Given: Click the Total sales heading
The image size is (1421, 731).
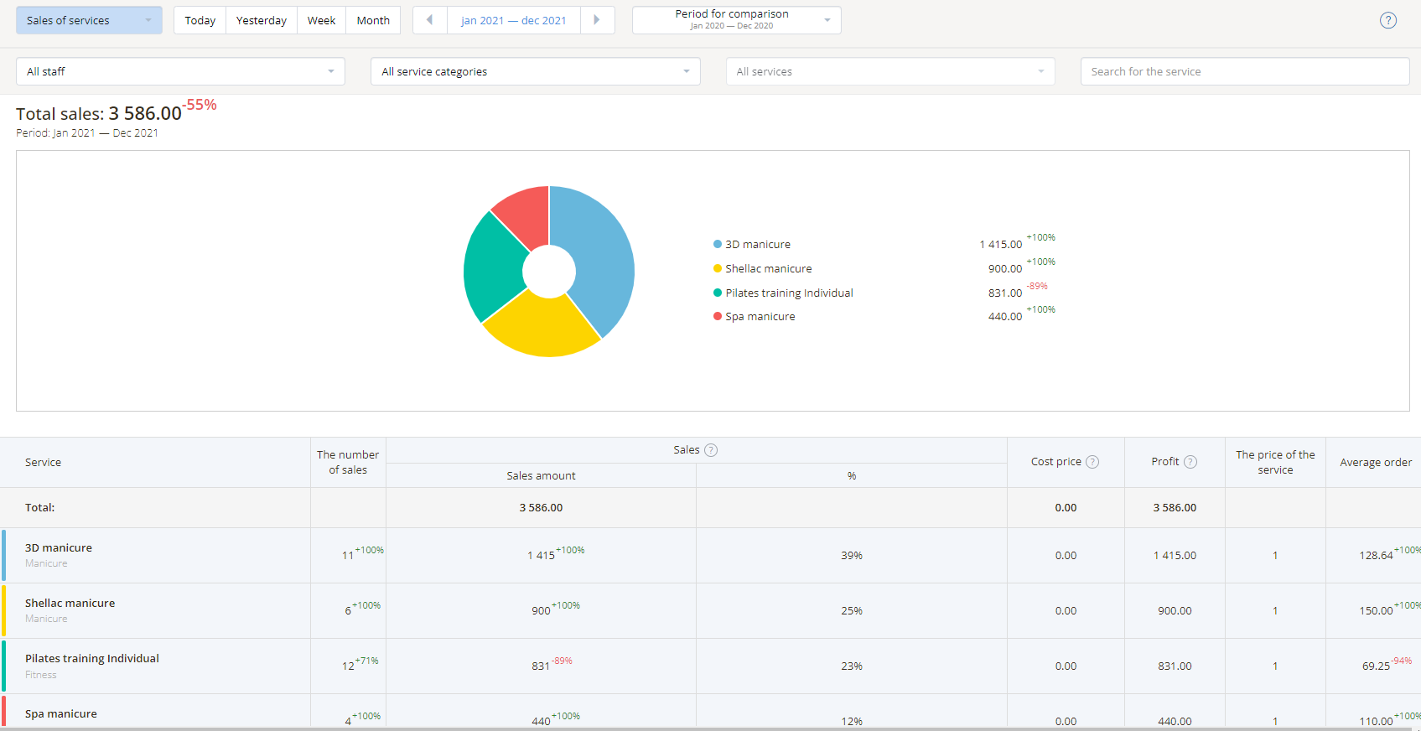Looking at the screenshot, I should (x=99, y=113).
